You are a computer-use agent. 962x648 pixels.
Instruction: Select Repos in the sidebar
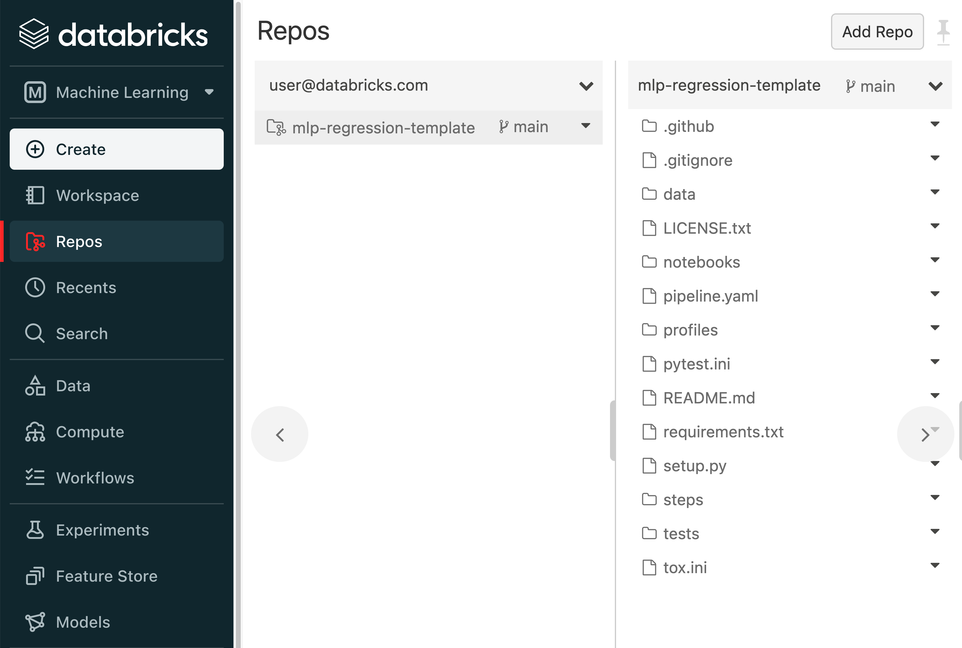pyautogui.click(x=117, y=241)
